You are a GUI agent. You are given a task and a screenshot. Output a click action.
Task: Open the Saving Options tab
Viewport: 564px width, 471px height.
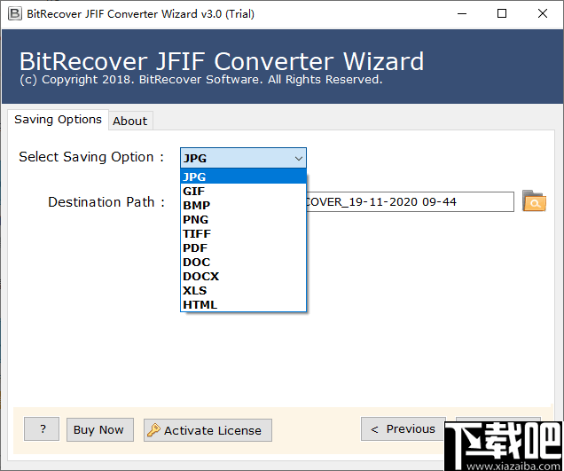click(58, 120)
